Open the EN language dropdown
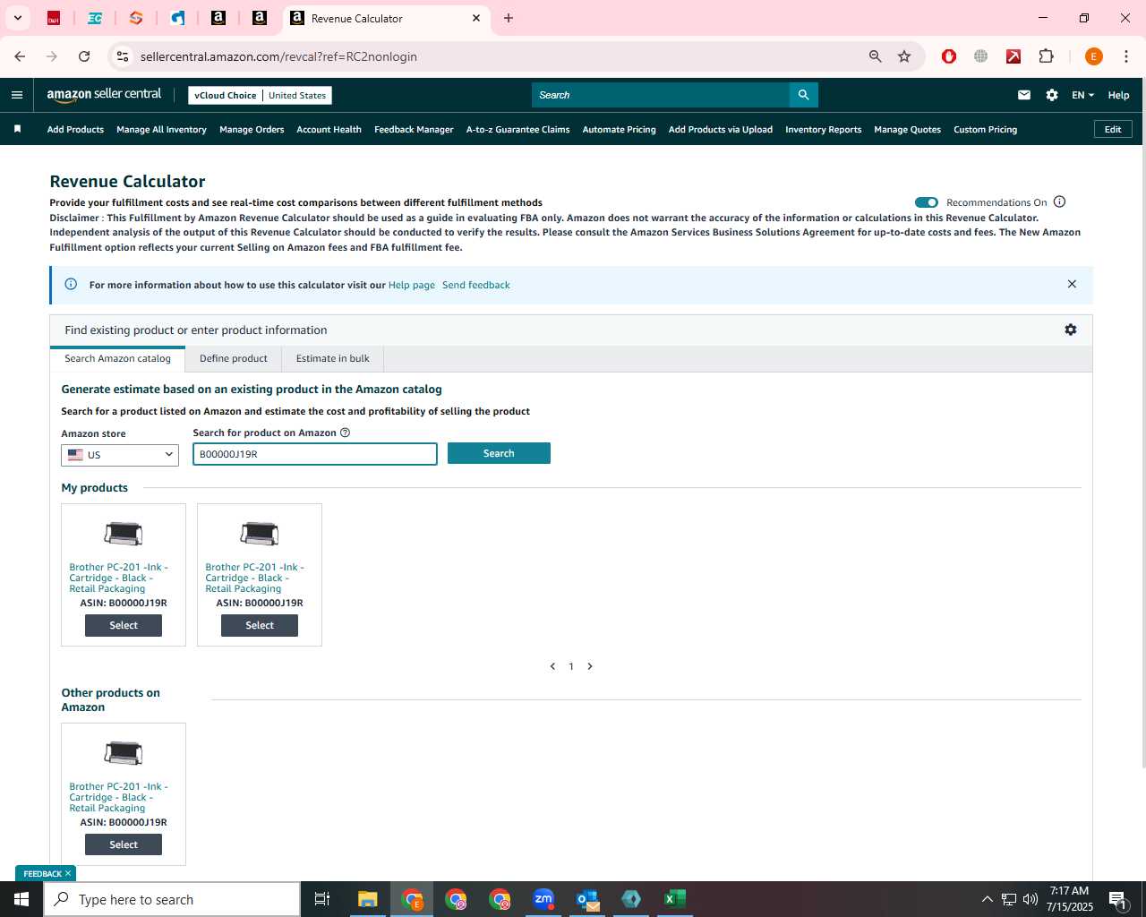This screenshot has height=917, width=1146. (1082, 95)
